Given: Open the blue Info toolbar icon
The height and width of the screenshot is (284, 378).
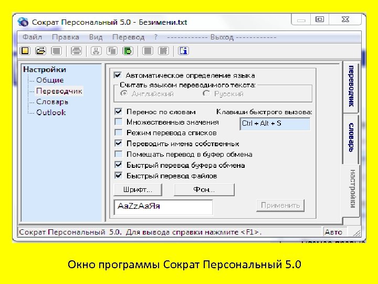Looking at the screenshot, I should click(183, 51).
